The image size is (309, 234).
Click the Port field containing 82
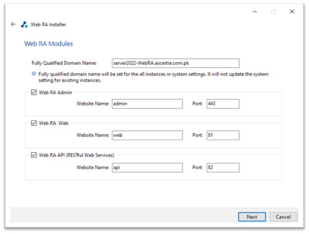click(223, 168)
